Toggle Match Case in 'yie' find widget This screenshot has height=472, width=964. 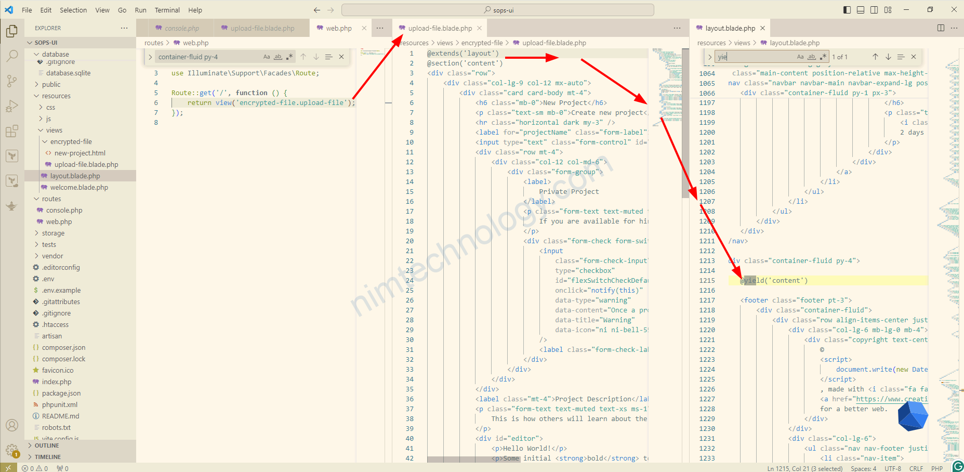click(x=800, y=57)
